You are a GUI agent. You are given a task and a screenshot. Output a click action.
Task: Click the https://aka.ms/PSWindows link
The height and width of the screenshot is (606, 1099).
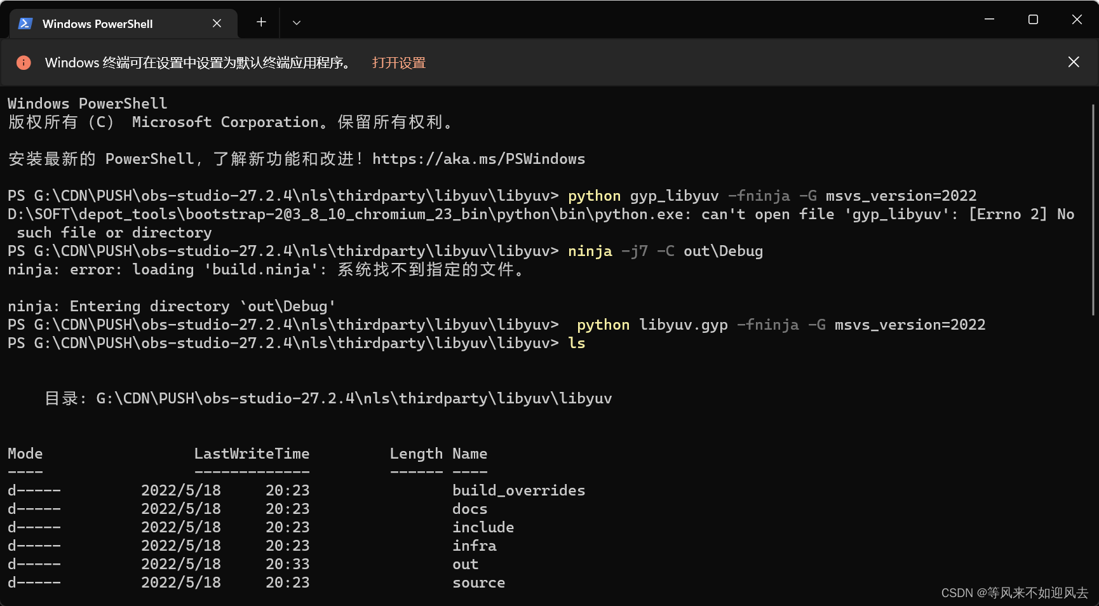(x=478, y=159)
